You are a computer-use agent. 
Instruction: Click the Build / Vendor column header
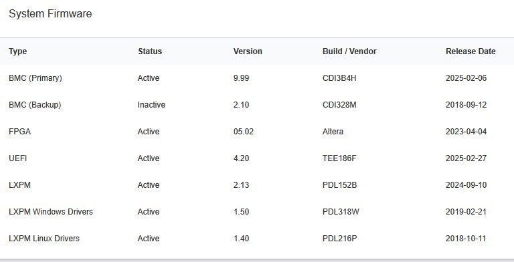click(349, 51)
